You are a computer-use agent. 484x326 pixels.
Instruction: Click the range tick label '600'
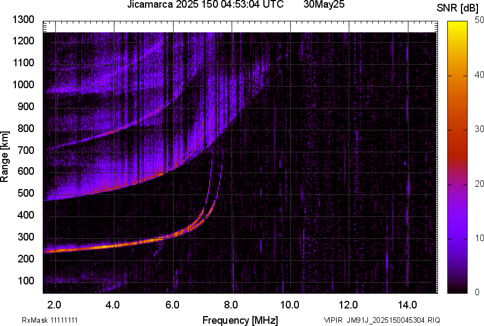[x=26, y=171]
